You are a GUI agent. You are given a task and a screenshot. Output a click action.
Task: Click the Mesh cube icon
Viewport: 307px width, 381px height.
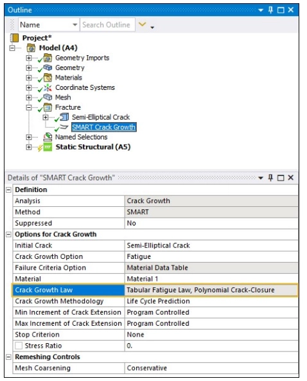point(48,97)
